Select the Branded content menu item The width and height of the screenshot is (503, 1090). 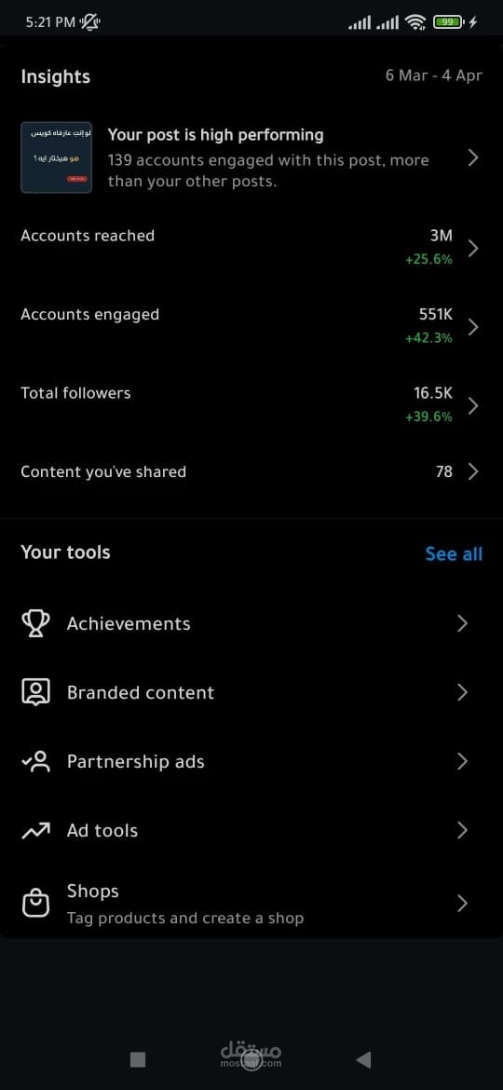point(251,692)
